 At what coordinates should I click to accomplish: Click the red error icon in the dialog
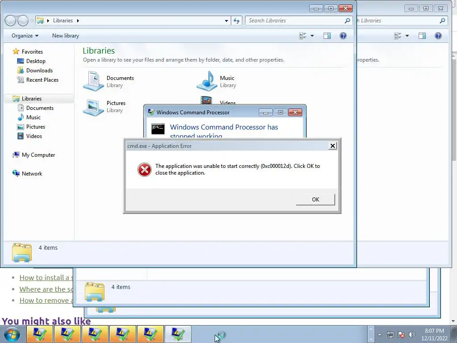[x=145, y=169]
